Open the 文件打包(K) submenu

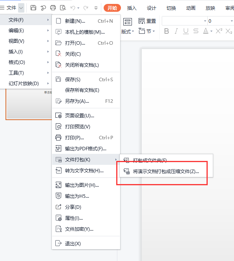point(86,160)
